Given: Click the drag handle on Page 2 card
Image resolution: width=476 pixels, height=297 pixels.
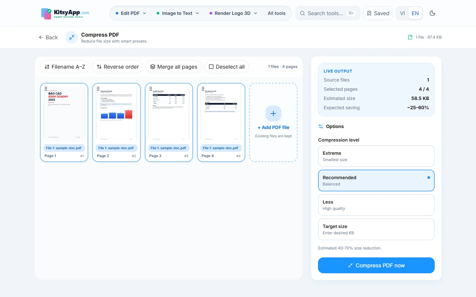Looking at the screenshot, I should pyautogui.click(x=98, y=89).
